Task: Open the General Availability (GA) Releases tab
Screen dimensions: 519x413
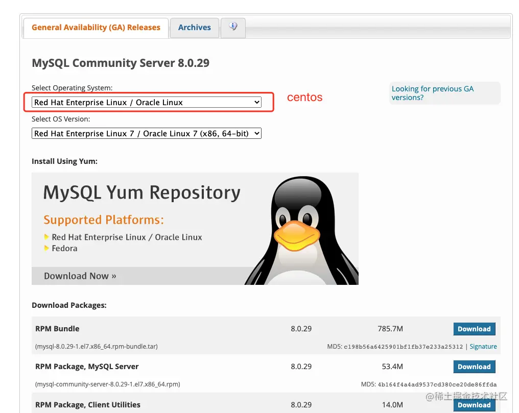Action: (x=96, y=28)
